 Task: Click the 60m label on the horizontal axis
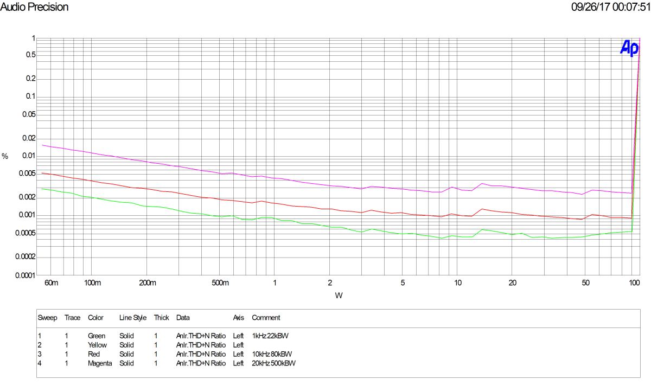[52, 283]
